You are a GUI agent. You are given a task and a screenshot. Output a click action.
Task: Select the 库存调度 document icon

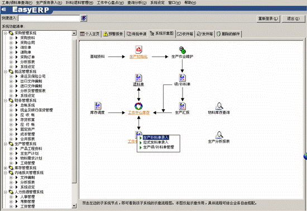(98, 106)
